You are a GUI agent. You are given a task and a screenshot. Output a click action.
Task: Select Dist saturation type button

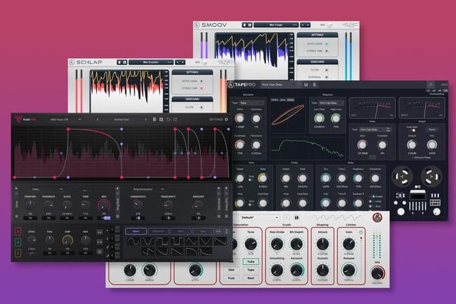(x=231, y=270)
